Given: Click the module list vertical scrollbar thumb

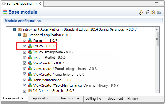Looking at the screenshot, I should [x=157, y=39].
